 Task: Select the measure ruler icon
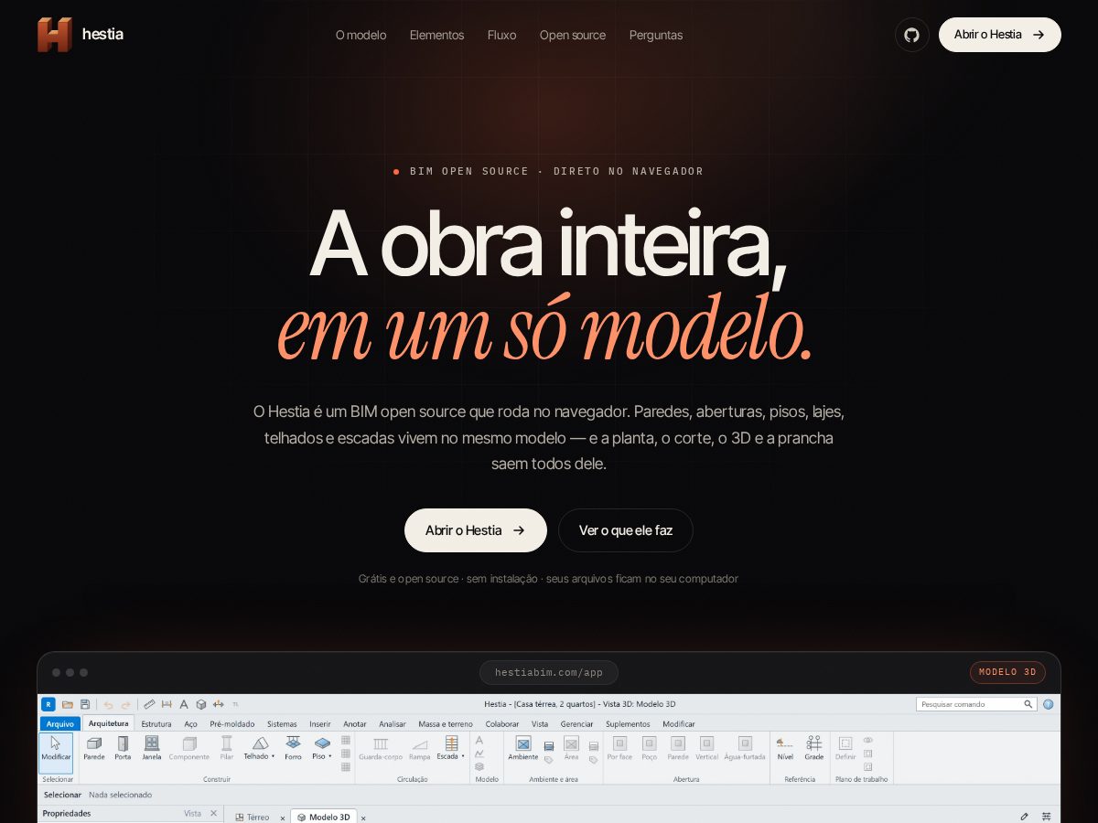pyautogui.click(x=149, y=704)
